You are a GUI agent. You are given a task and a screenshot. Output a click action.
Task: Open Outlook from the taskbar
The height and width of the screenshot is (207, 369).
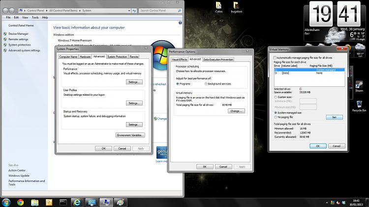pyautogui.click(x=49, y=202)
